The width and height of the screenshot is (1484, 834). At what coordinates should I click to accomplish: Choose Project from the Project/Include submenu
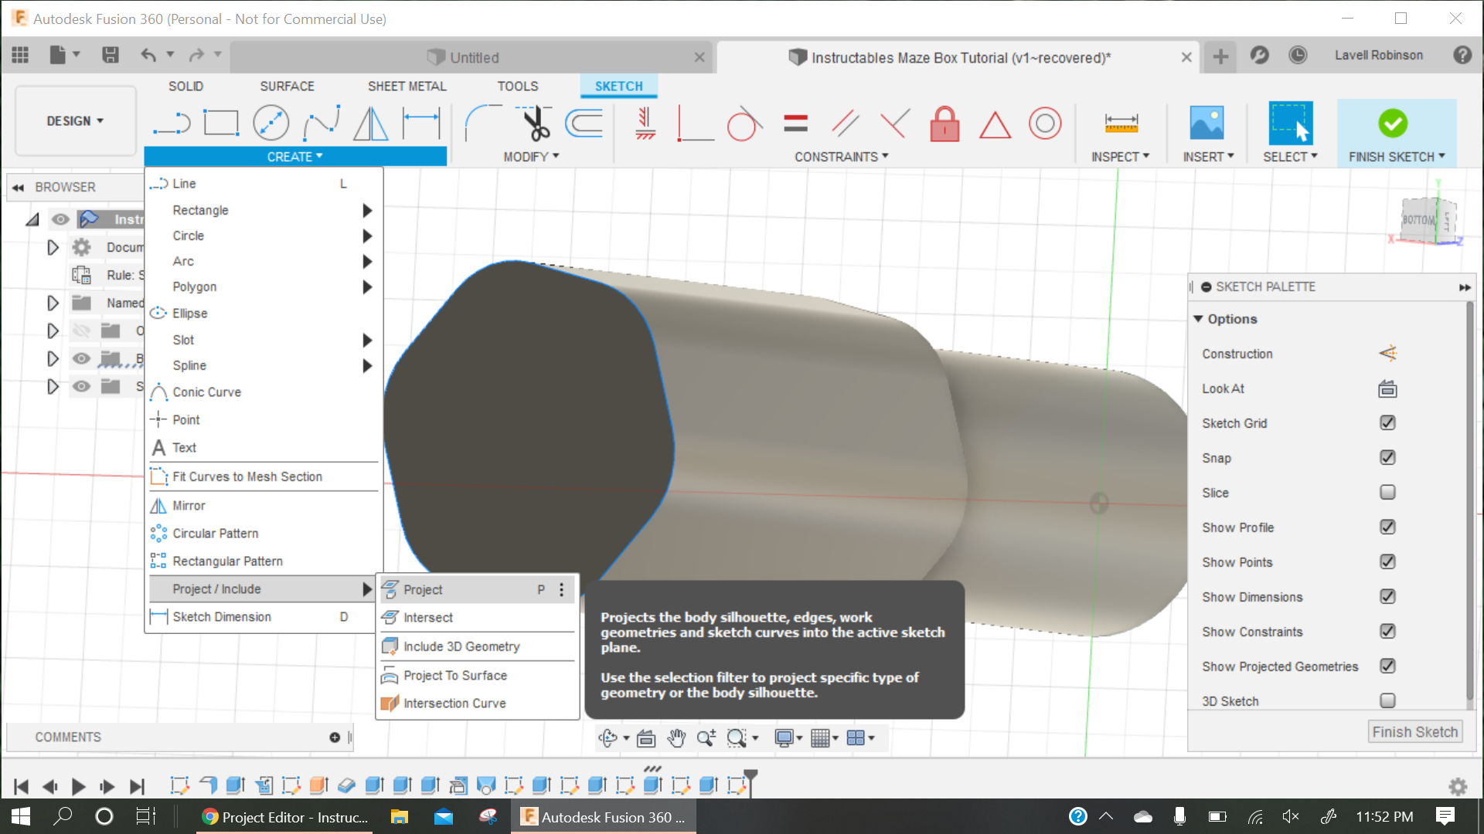[478, 589]
